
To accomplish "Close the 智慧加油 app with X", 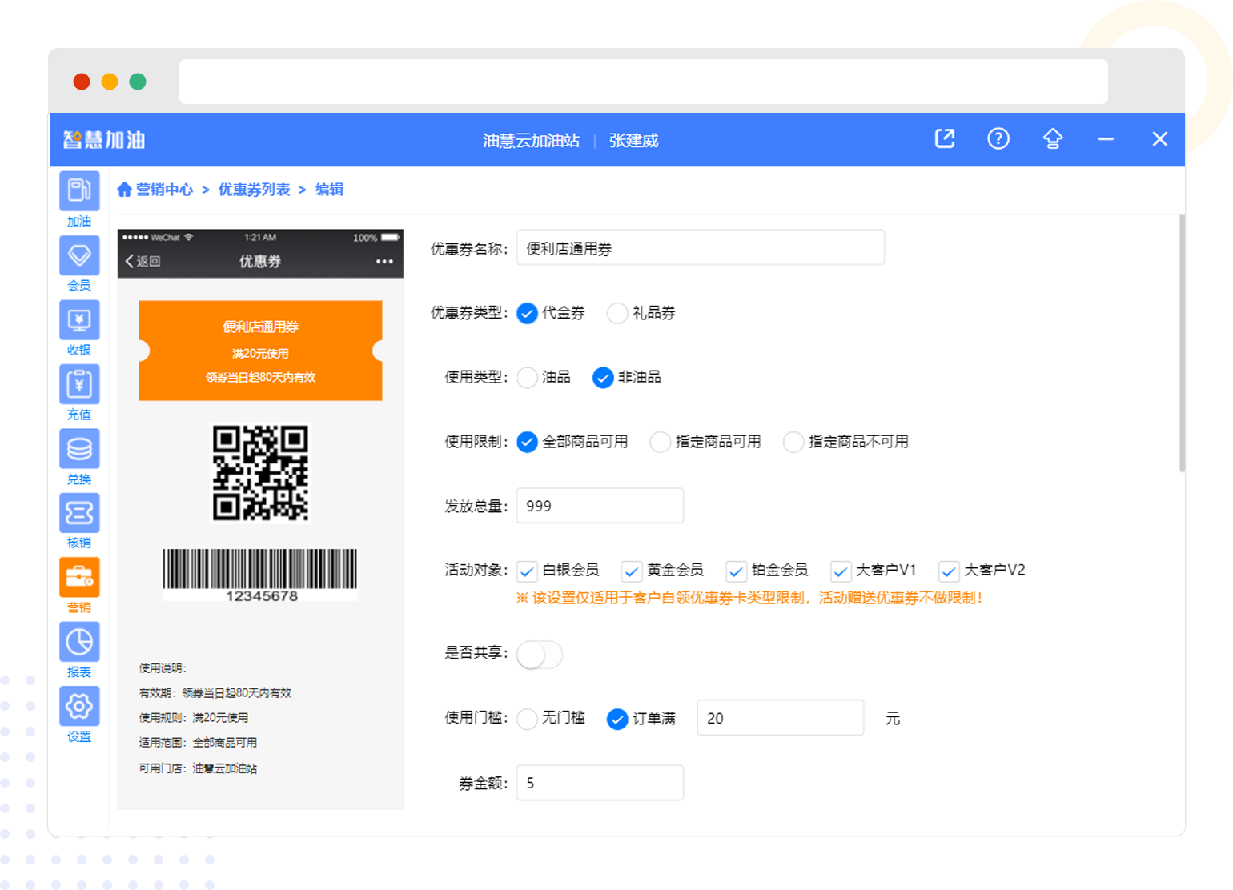I will 1159,139.
